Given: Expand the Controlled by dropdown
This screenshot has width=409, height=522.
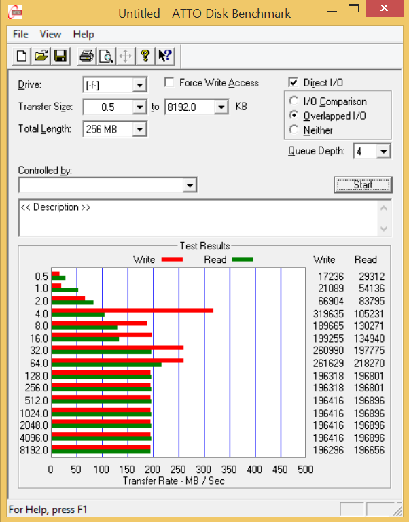Looking at the screenshot, I should (190, 186).
